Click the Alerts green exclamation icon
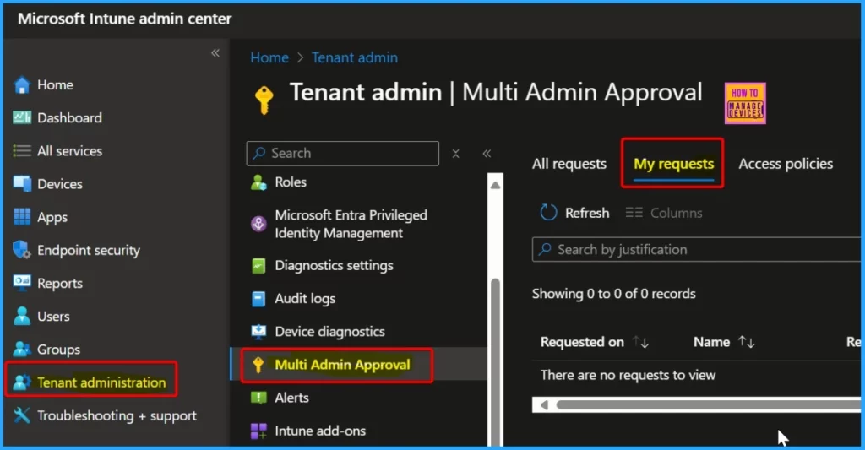The width and height of the screenshot is (865, 450). pyautogui.click(x=258, y=398)
